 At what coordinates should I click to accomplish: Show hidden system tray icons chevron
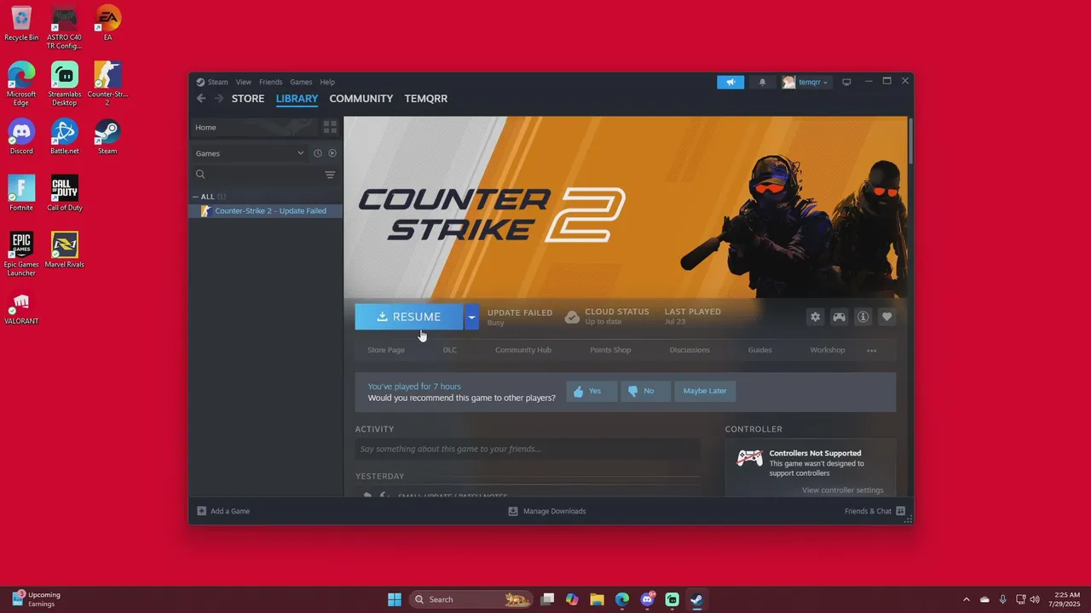tap(967, 599)
